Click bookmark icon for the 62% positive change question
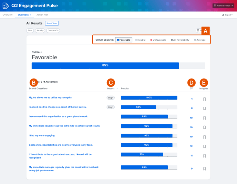The image size is (237, 184). point(204,109)
